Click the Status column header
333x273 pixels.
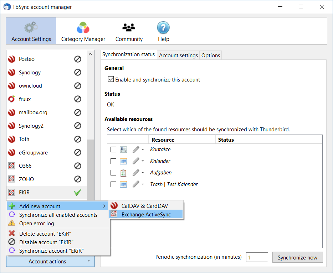click(269, 140)
